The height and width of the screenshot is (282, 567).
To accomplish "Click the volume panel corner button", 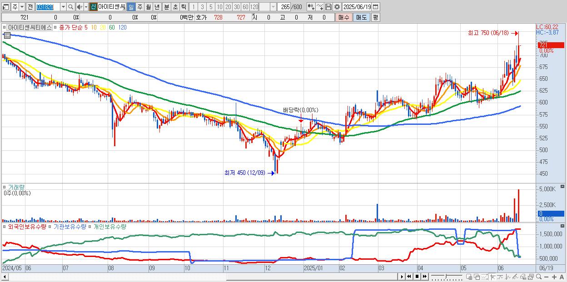I will [563, 187].
